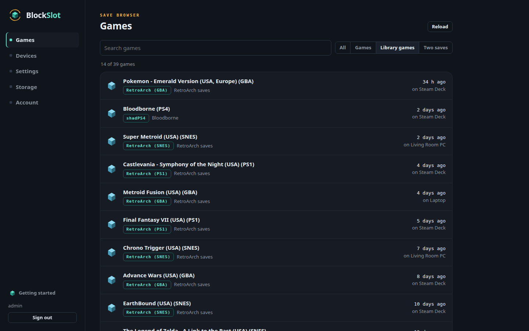
Task: Click RetroArch (SNES) tag on Super Metroid
Action: coord(148,146)
